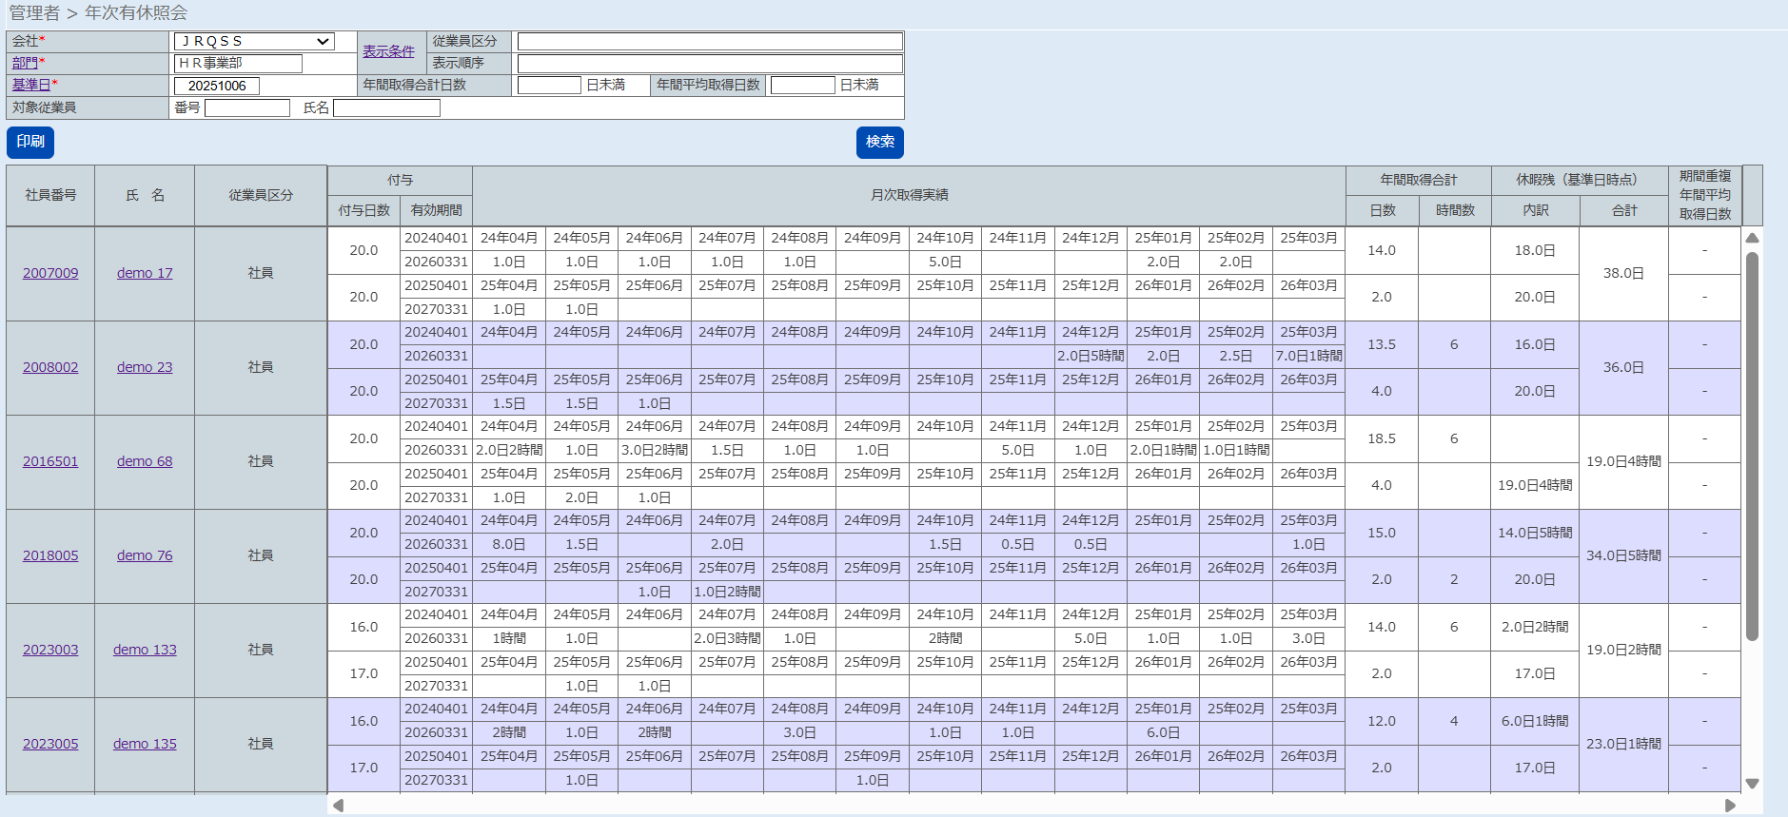
Task: Click the 従業員区分 filter field
Action: (x=709, y=42)
